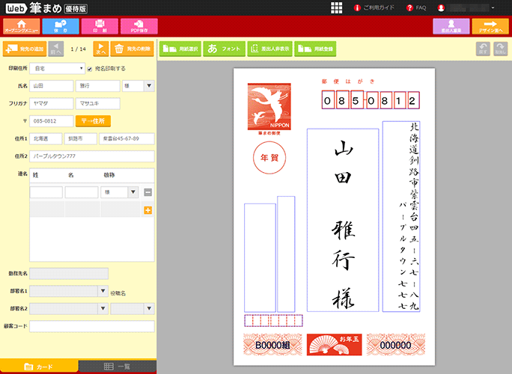Open paper registration (用紙登録)

pos(315,49)
